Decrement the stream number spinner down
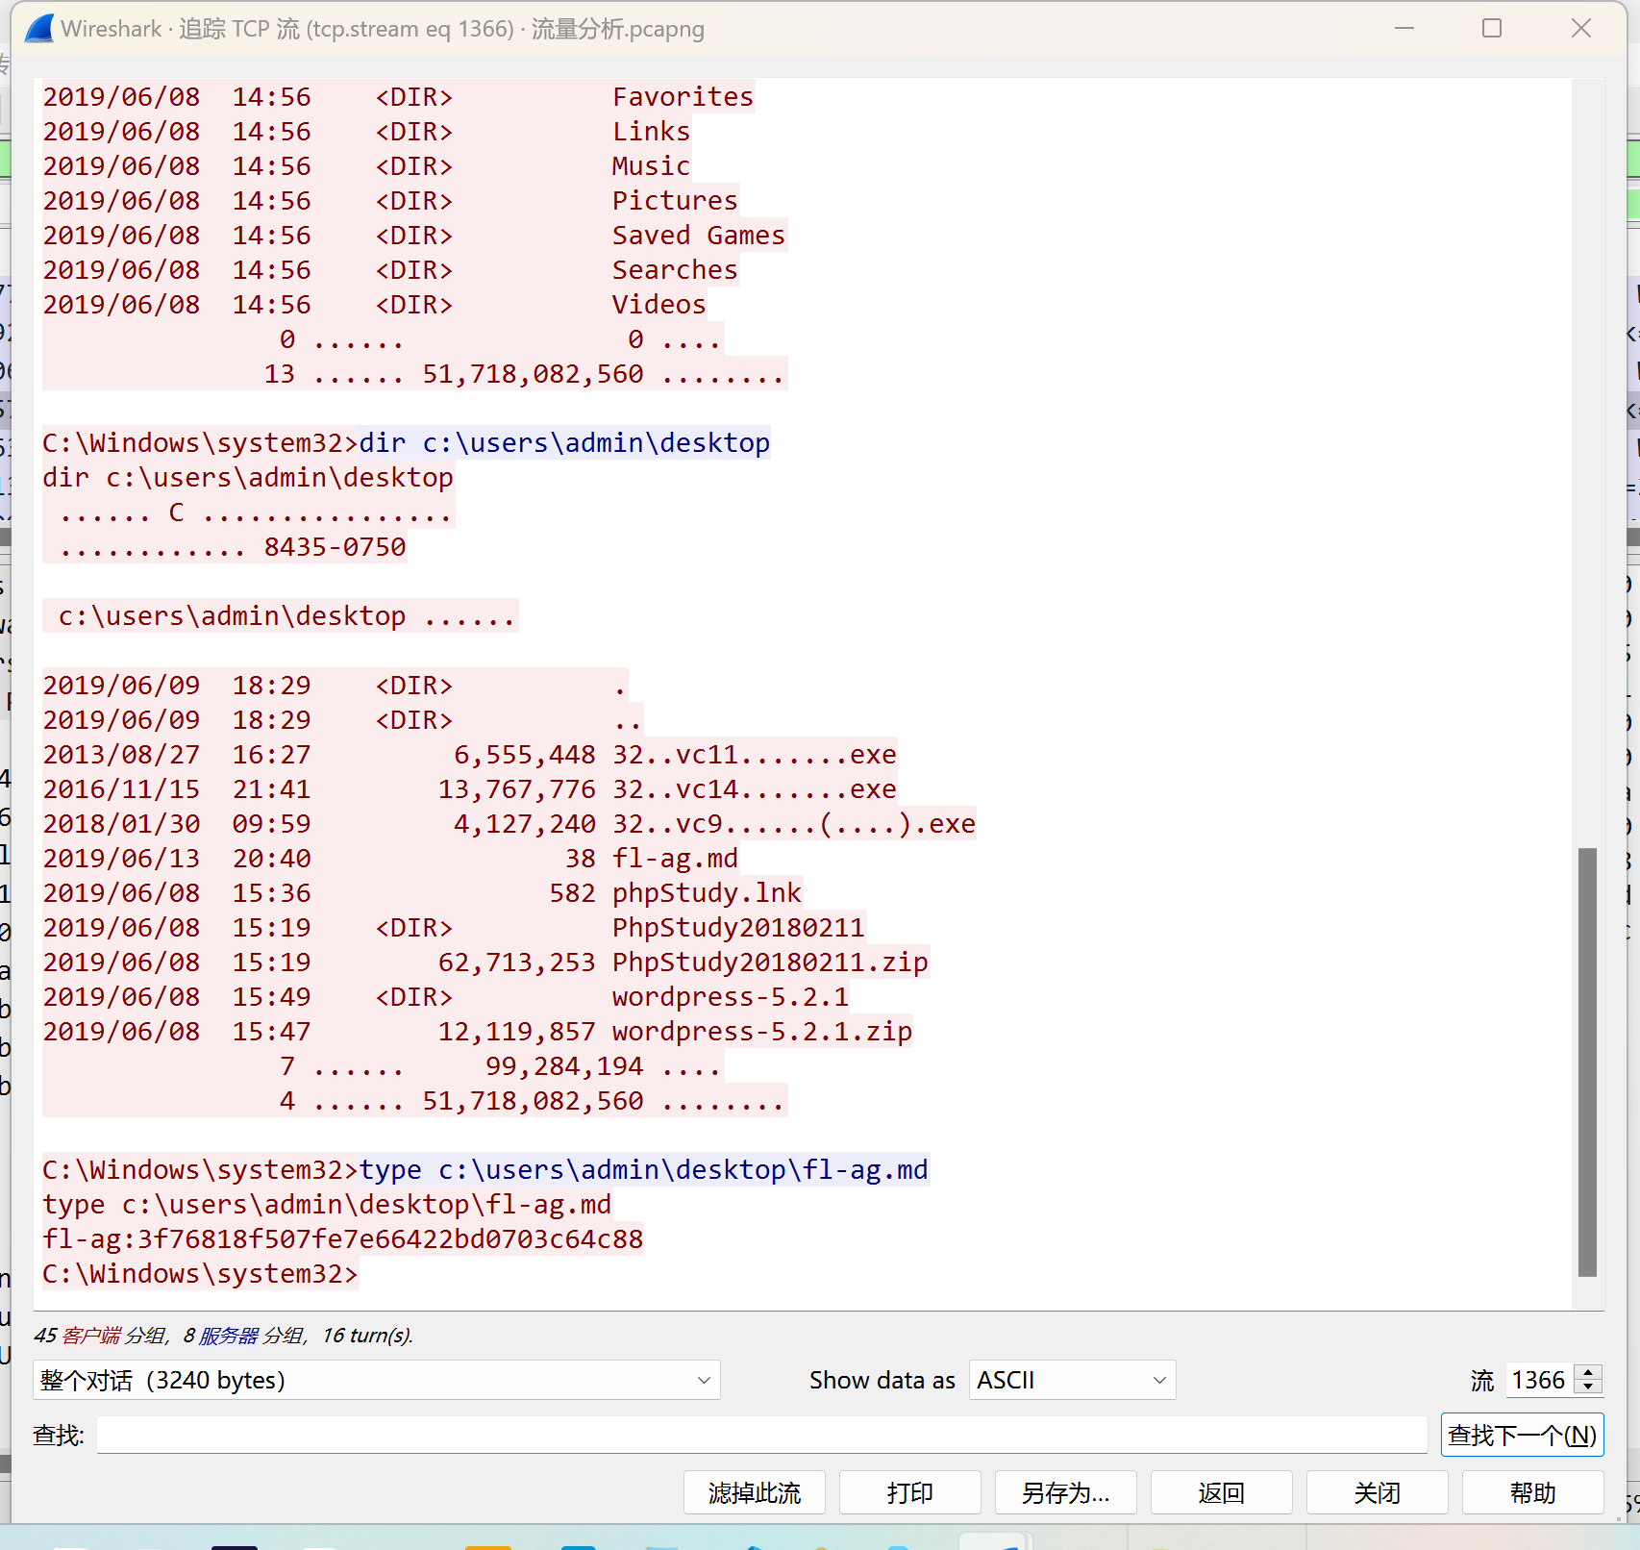Image resolution: width=1640 pixels, height=1550 pixels. [x=1588, y=1387]
